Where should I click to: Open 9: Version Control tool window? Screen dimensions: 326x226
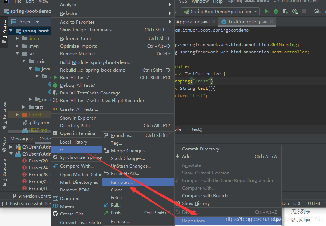click(32, 196)
